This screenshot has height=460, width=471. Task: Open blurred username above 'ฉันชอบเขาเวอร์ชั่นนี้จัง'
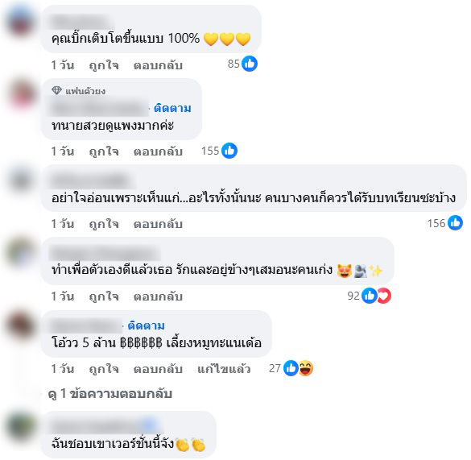[106, 425]
